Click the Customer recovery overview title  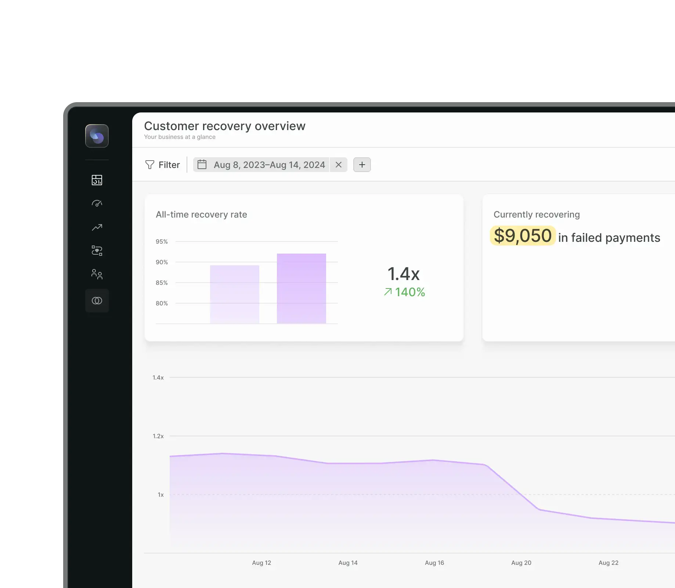(x=225, y=126)
